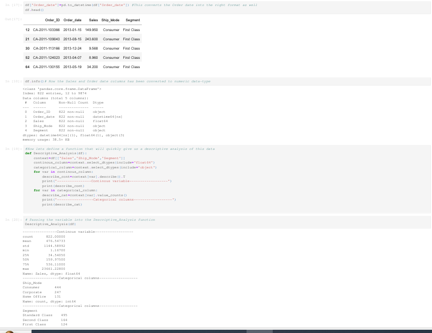Click the Consumer 444 count line

coord(41,287)
